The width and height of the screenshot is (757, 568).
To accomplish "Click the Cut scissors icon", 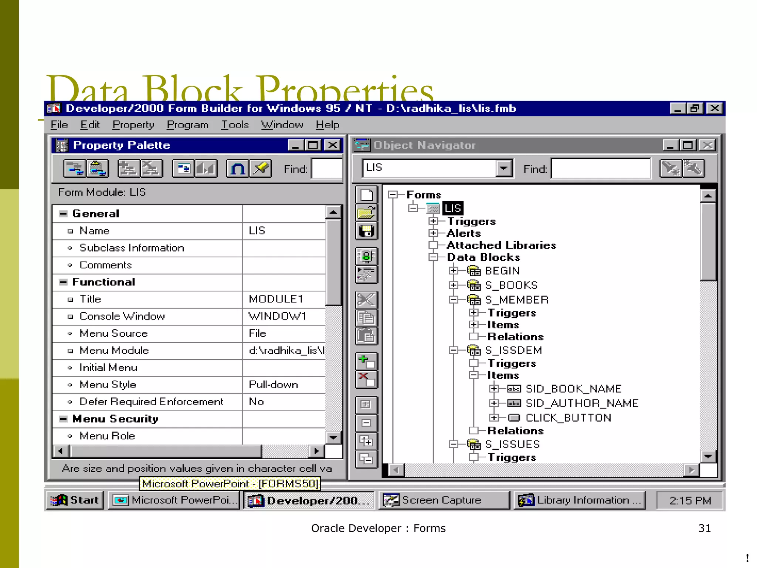I will tap(366, 300).
